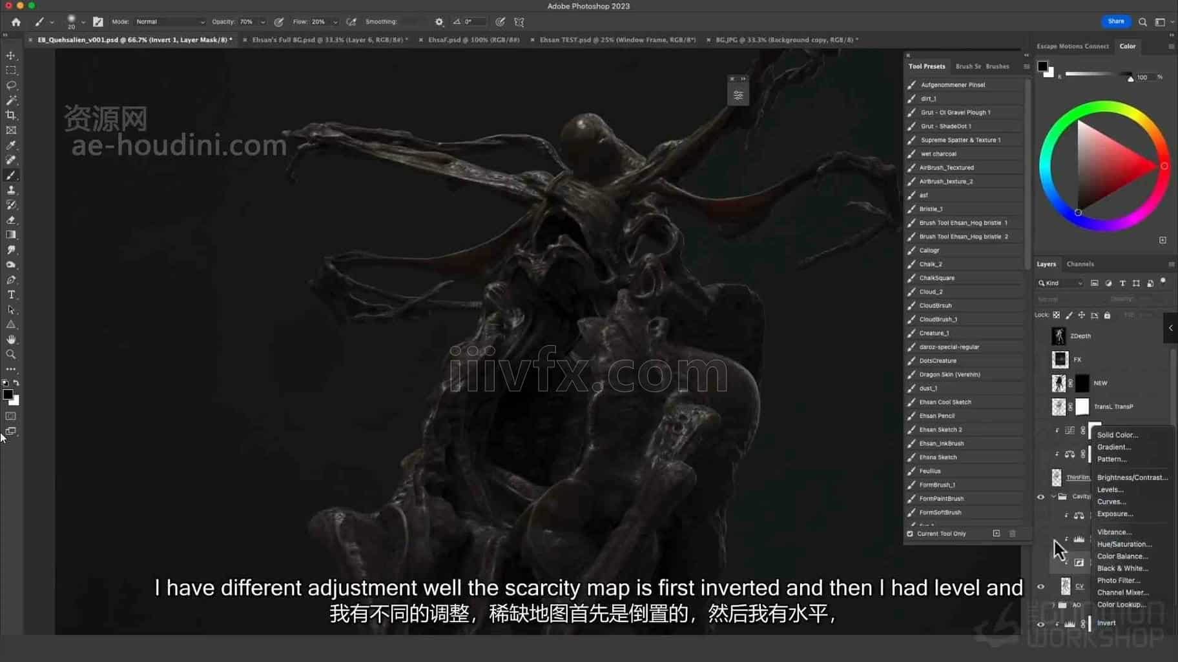Viewport: 1178px width, 662px height.
Task: Open the Flow value dropdown arrow
Action: 335,22
